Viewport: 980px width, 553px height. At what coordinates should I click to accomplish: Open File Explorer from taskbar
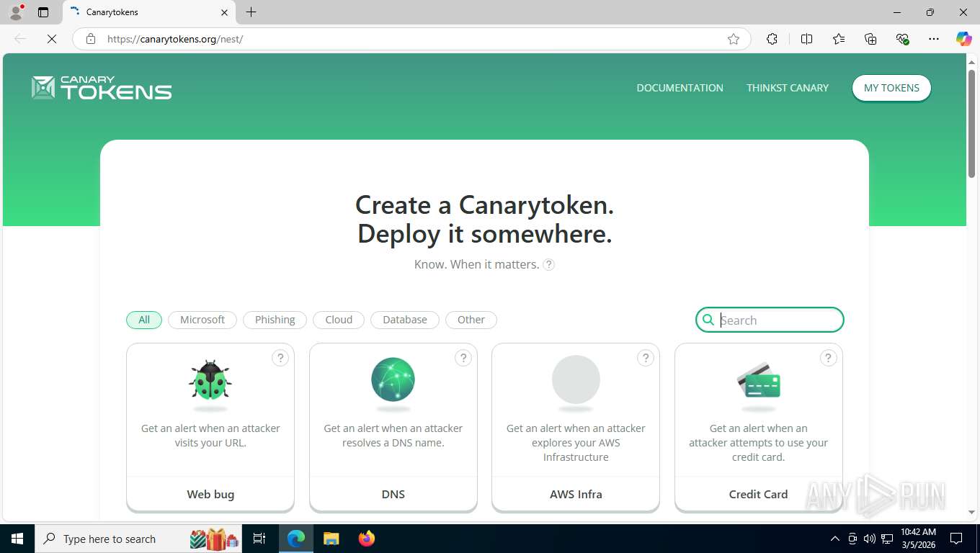click(x=331, y=539)
